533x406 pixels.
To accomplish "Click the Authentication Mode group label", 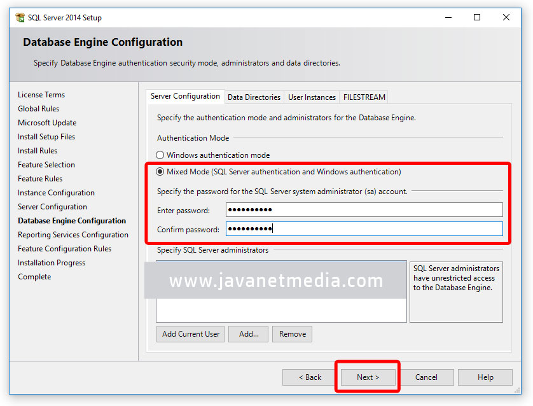I will [193, 137].
